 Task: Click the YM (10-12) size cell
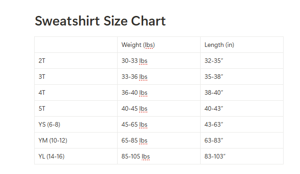coord(76,140)
